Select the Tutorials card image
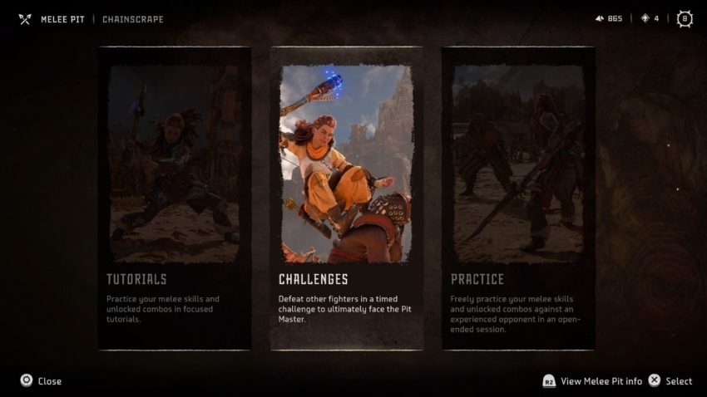 click(x=175, y=164)
